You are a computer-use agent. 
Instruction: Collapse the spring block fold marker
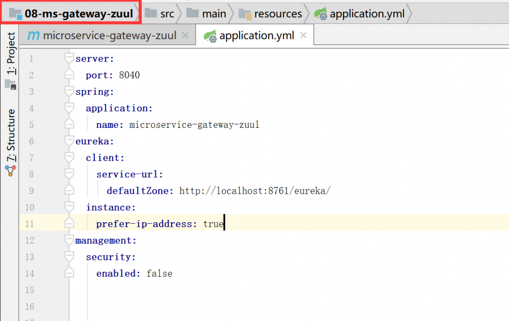click(69, 92)
